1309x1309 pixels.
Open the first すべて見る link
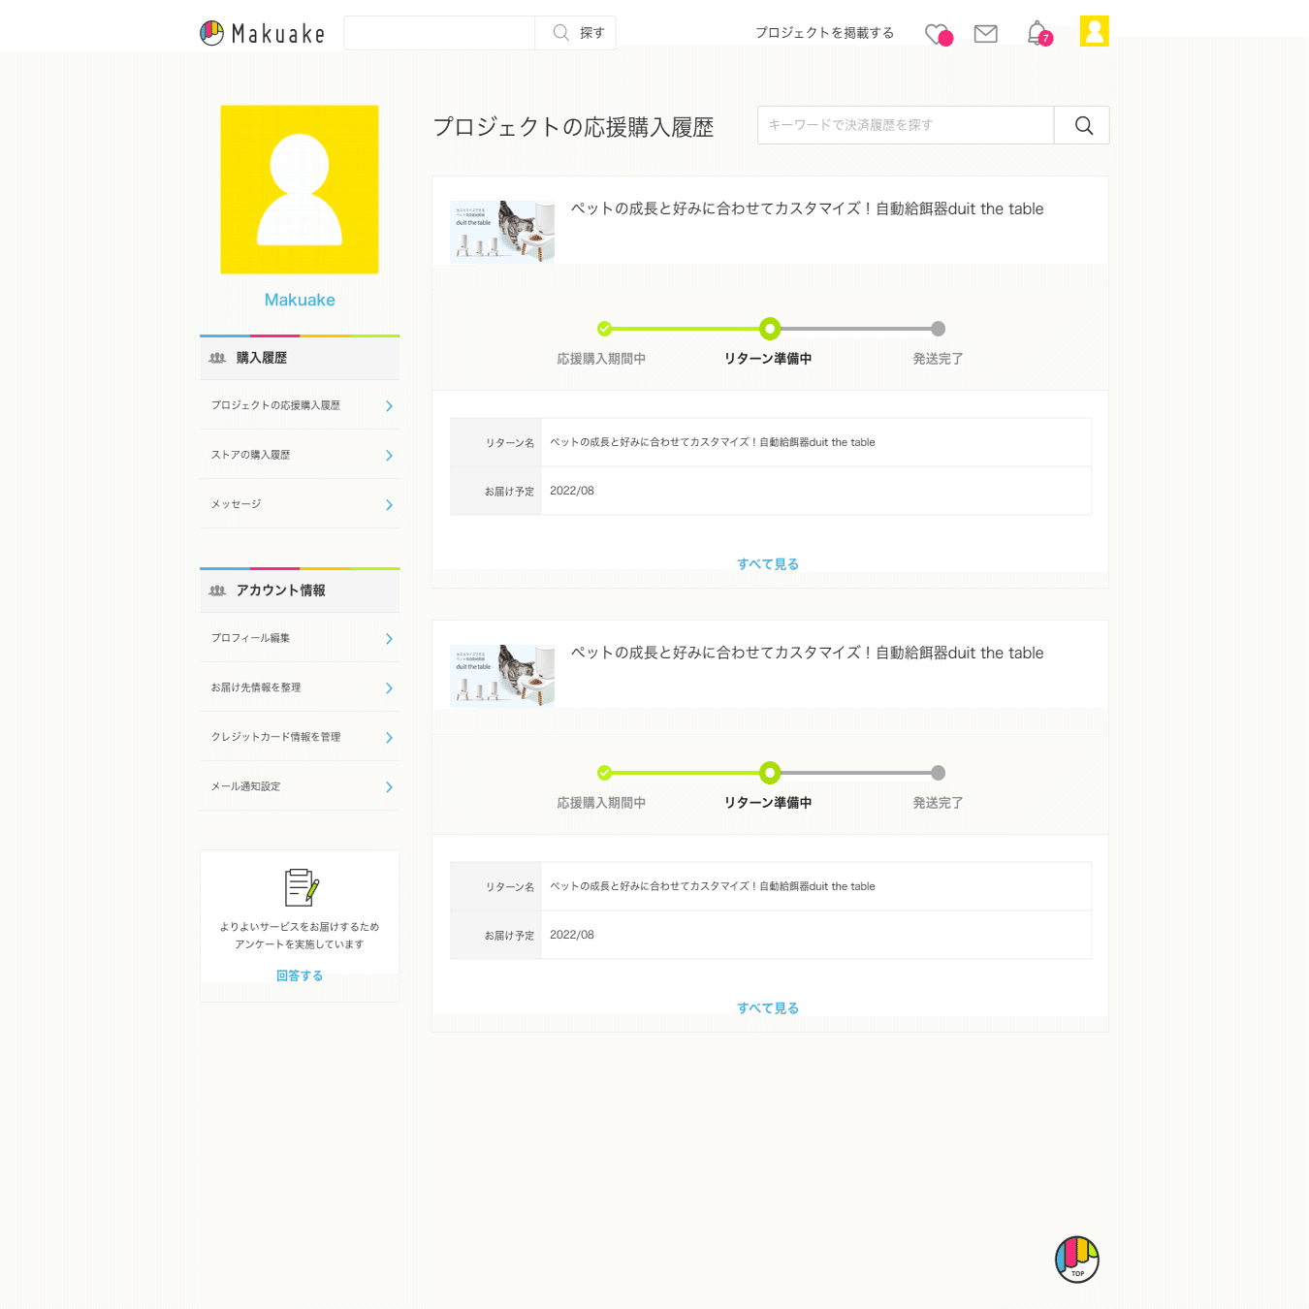tap(768, 563)
